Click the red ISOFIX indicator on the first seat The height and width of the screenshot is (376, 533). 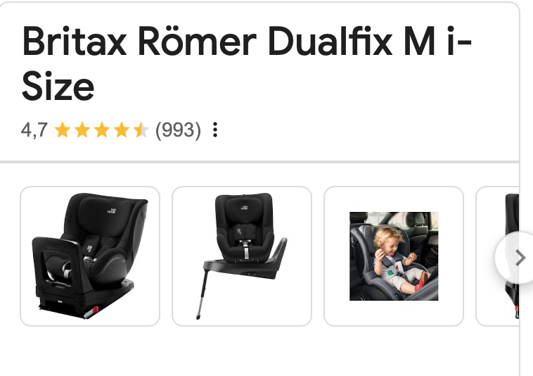point(96,311)
